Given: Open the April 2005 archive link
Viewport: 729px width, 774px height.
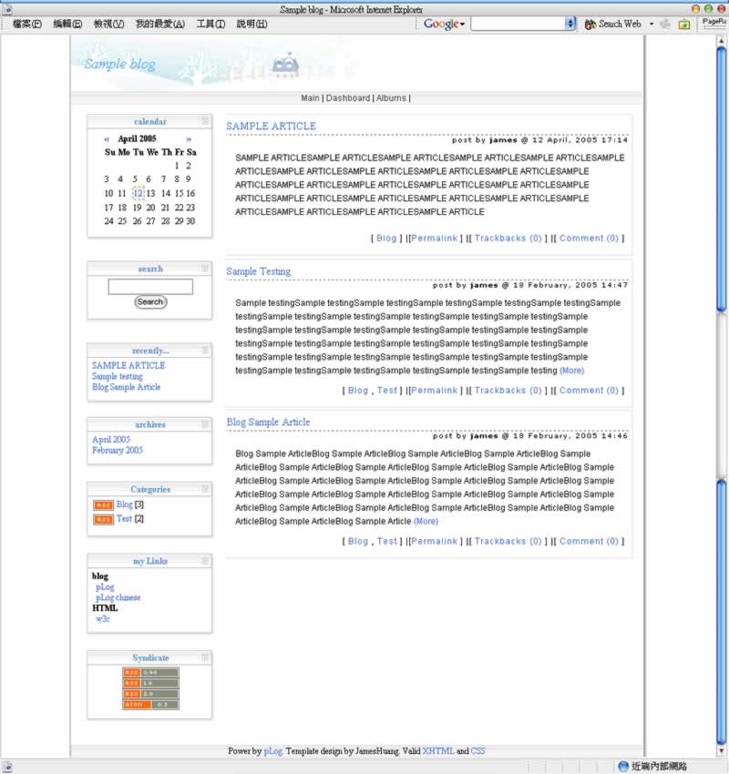Looking at the screenshot, I should [x=111, y=439].
